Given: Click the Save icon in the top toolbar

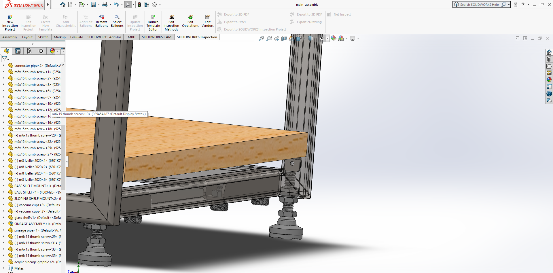Looking at the screenshot, I should [x=93, y=5].
